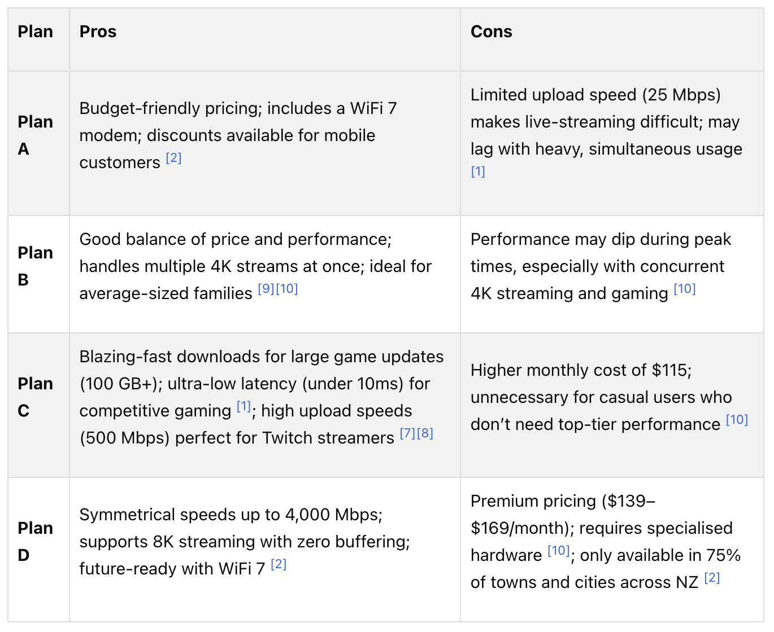This screenshot has width=774, height=632.
Task: Open citation [2] after 'cities across NZ'
Action: click(x=712, y=578)
